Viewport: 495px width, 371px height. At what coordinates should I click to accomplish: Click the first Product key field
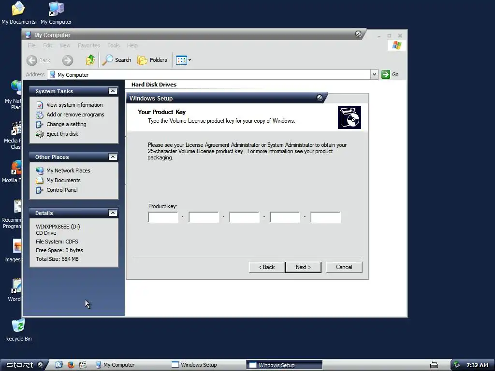tap(163, 217)
